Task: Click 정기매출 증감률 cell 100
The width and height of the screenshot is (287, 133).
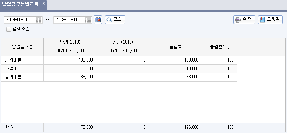Action: pyautogui.click(x=220, y=77)
